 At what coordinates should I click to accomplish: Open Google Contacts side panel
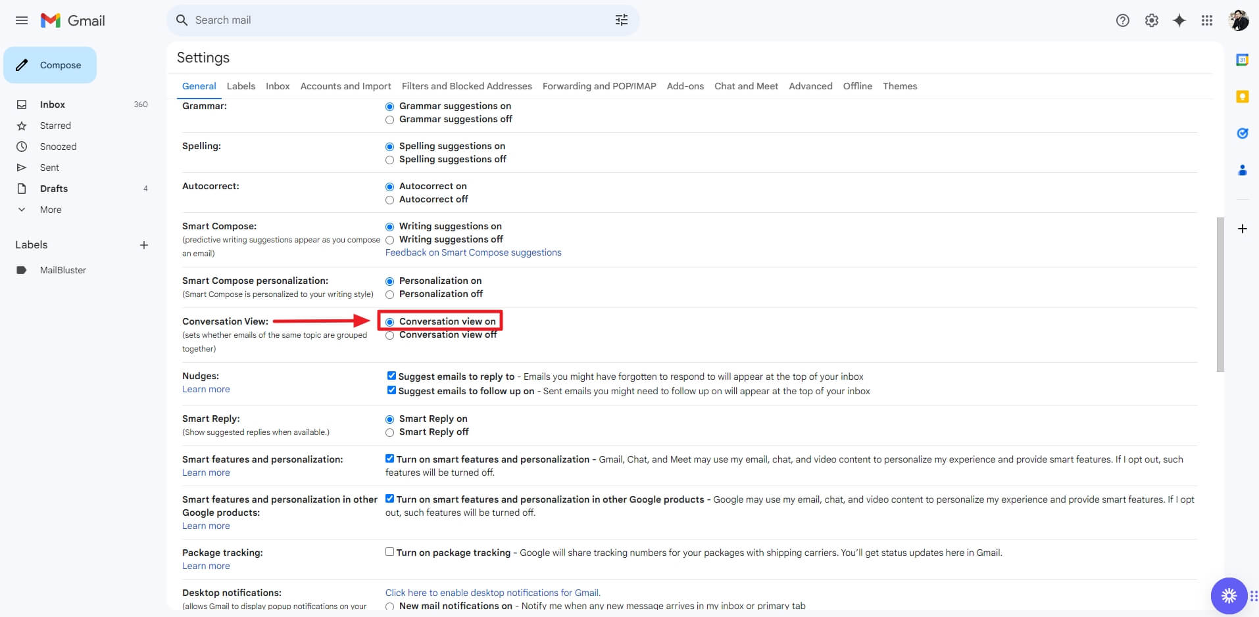tap(1243, 170)
